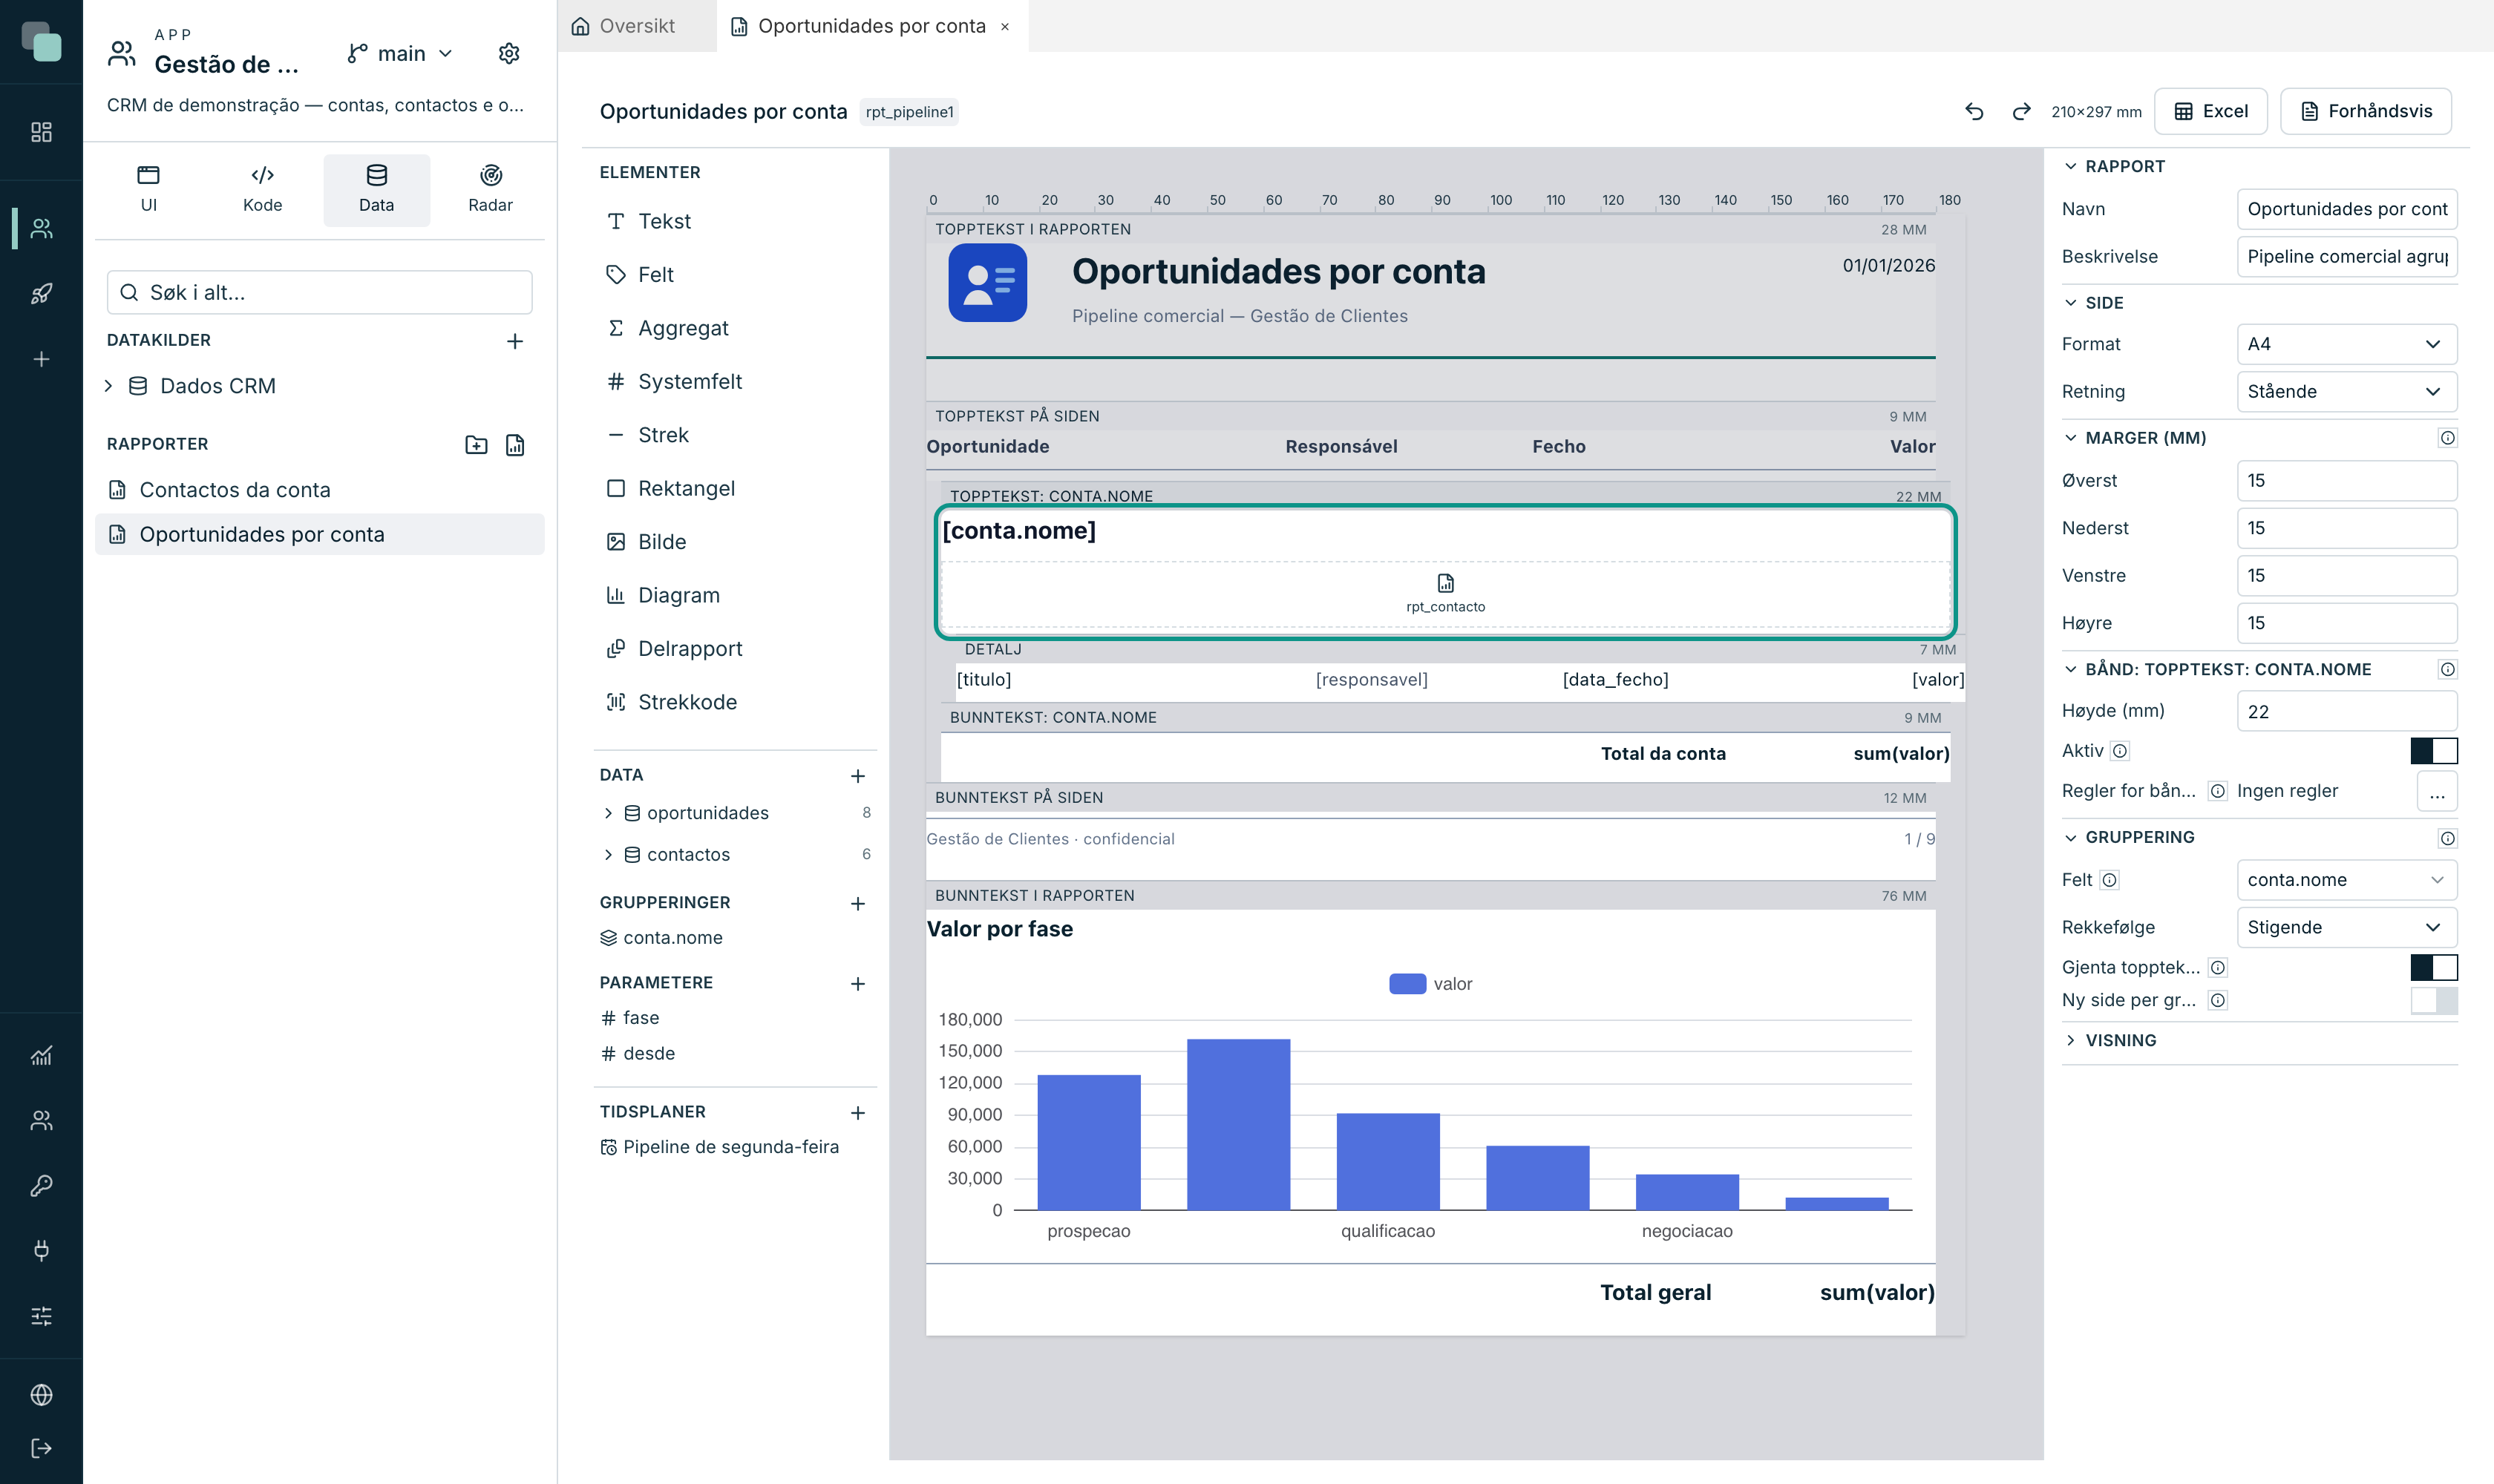Add a new report folder icon

[477, 445]
